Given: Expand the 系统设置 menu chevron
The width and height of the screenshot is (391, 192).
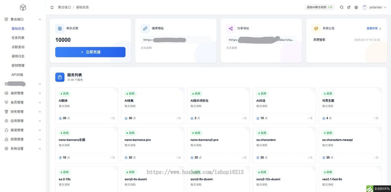Looking at the screenshot, I should tap(40, 149).
